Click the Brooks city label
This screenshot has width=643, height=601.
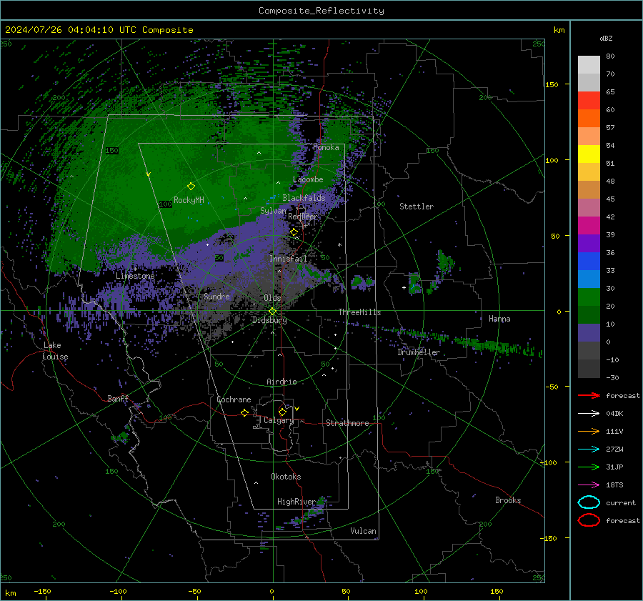pyautogui.click(x=508, y=500)
